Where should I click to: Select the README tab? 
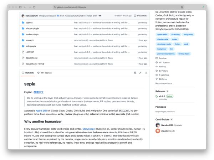pyautogui.click(x=28, y=73)
